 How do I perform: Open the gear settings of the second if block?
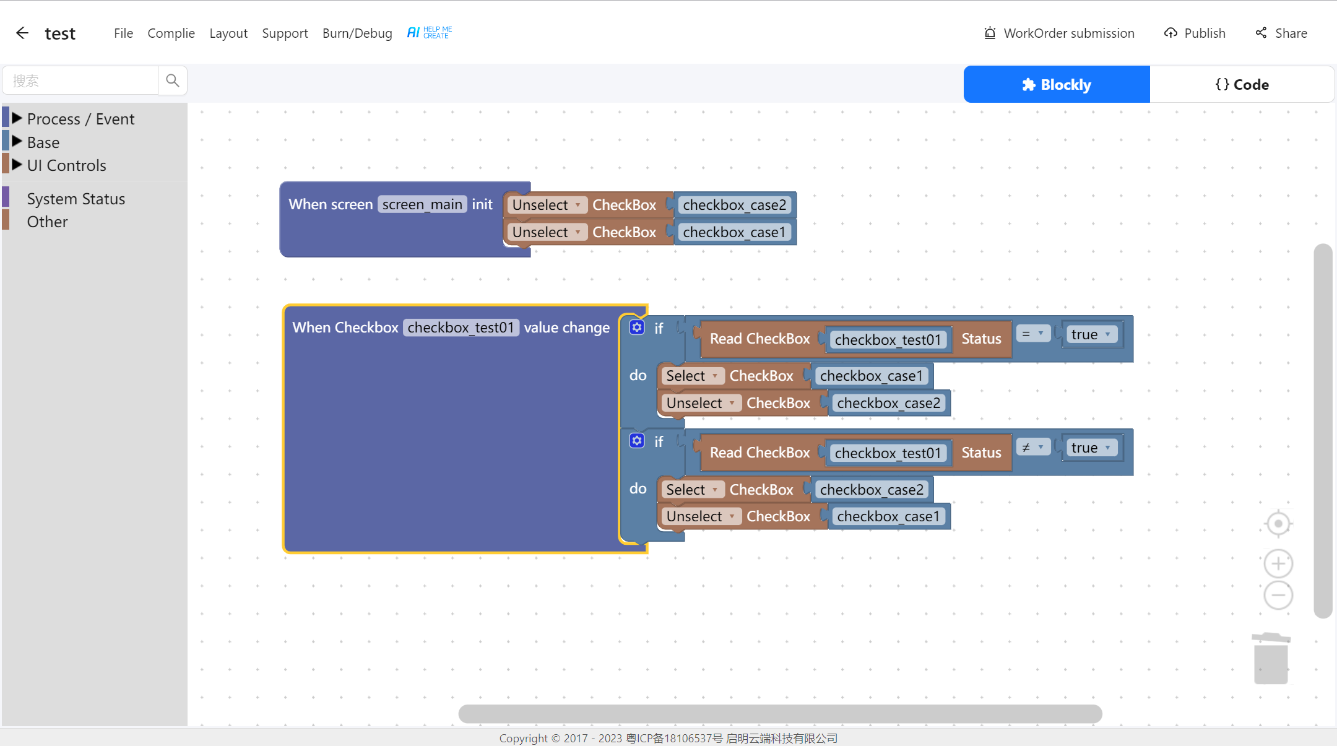tap(637, 441)
